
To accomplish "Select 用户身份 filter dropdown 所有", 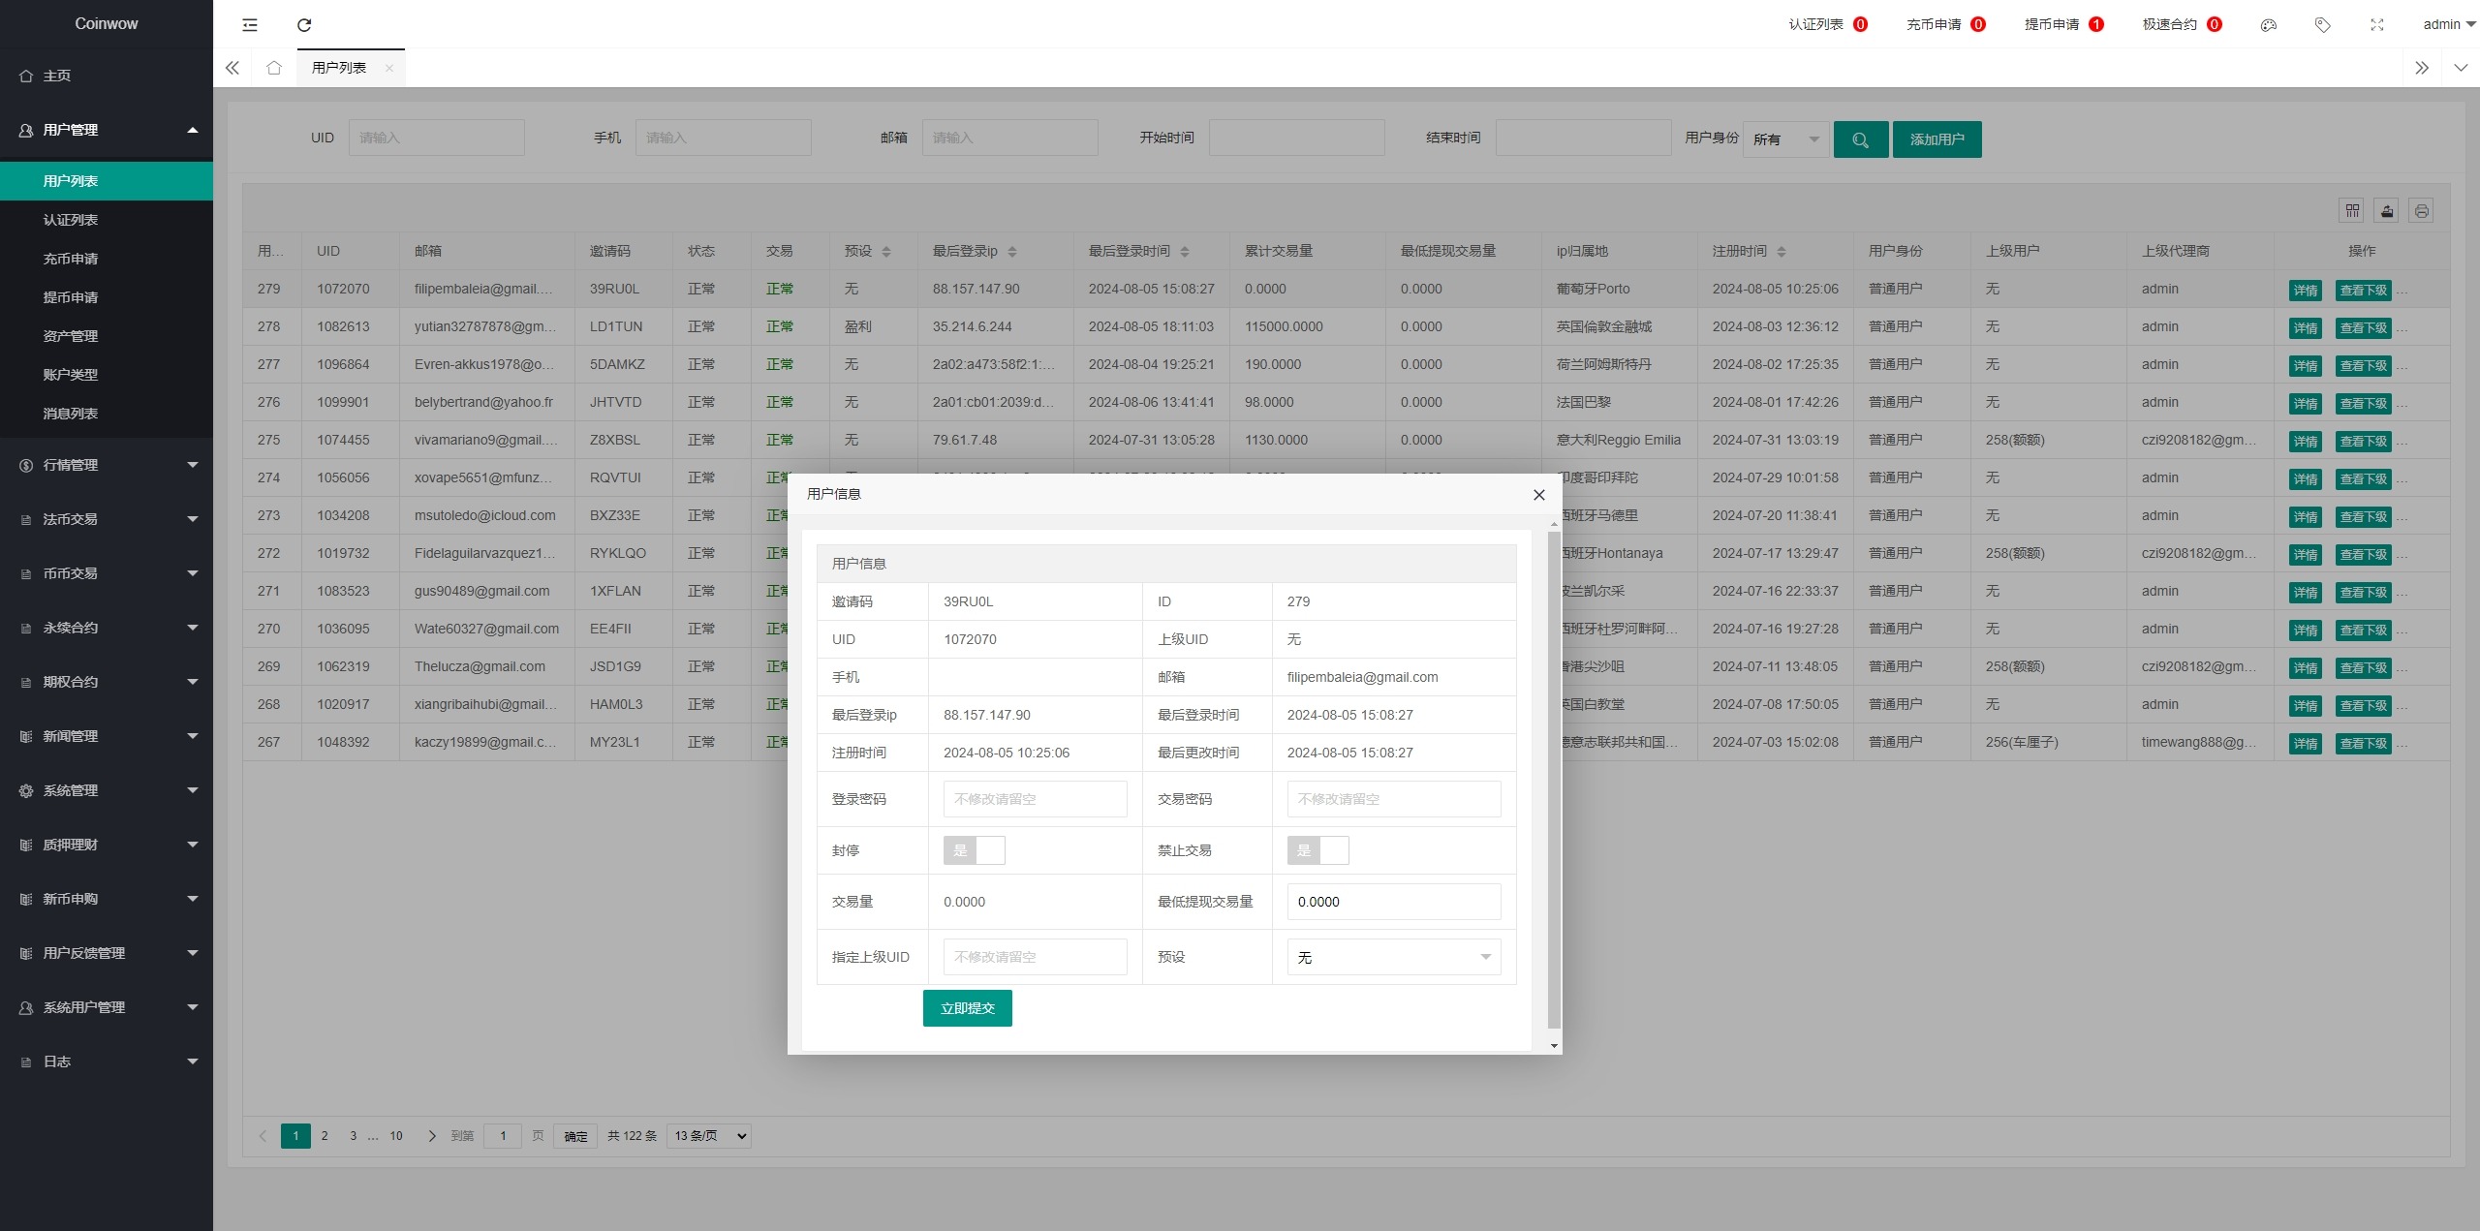I will 1785,139.
